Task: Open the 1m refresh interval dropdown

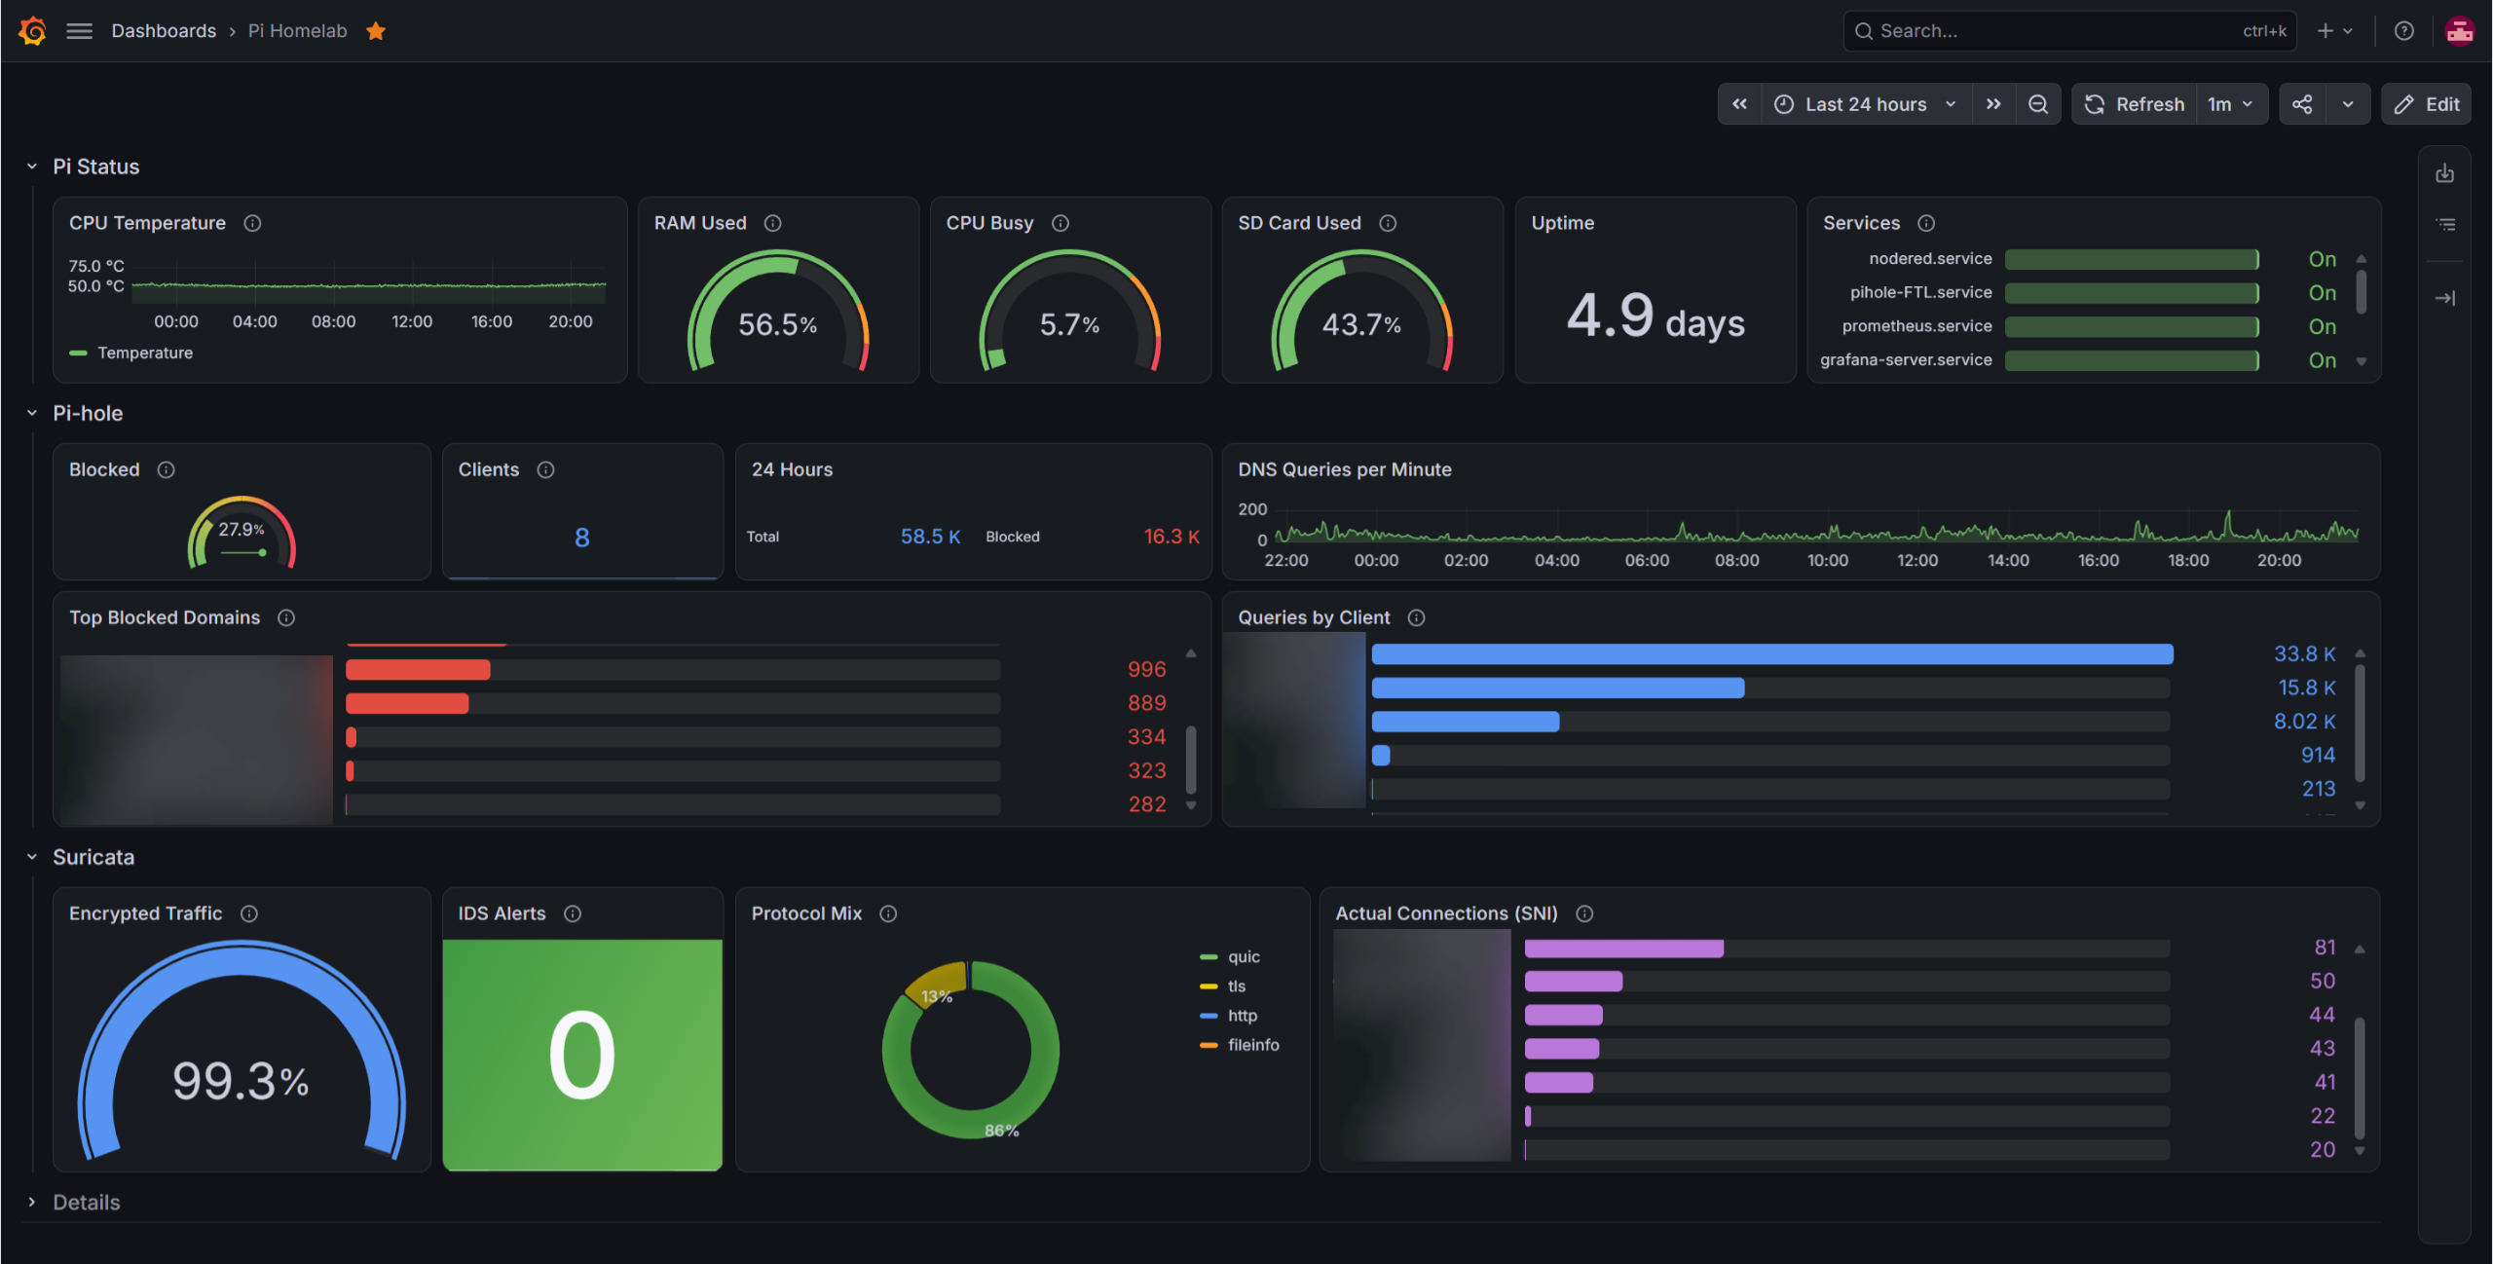Action: tap(2231, 104)
